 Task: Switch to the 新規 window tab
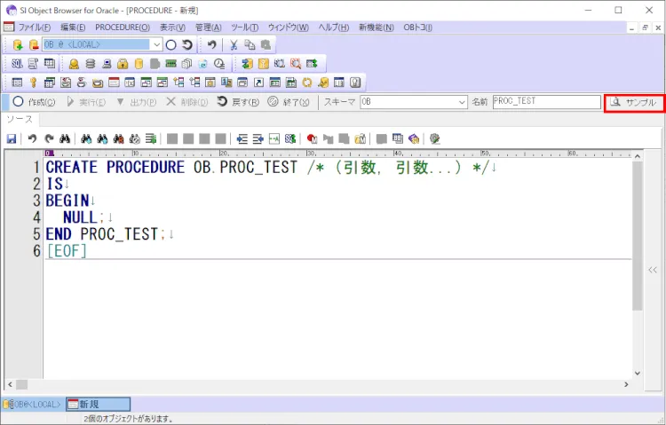click(98, 405)
